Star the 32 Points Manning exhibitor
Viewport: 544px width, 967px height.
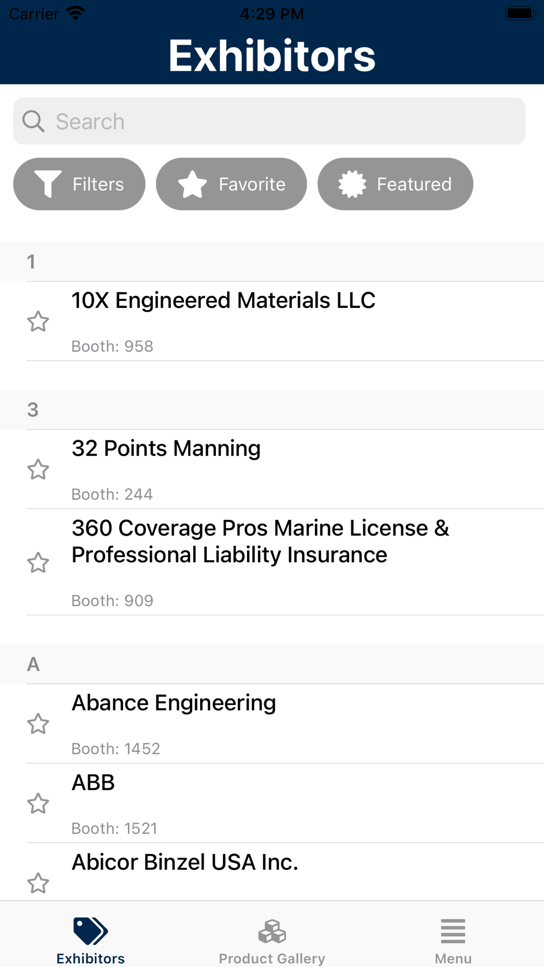[38, 469]
